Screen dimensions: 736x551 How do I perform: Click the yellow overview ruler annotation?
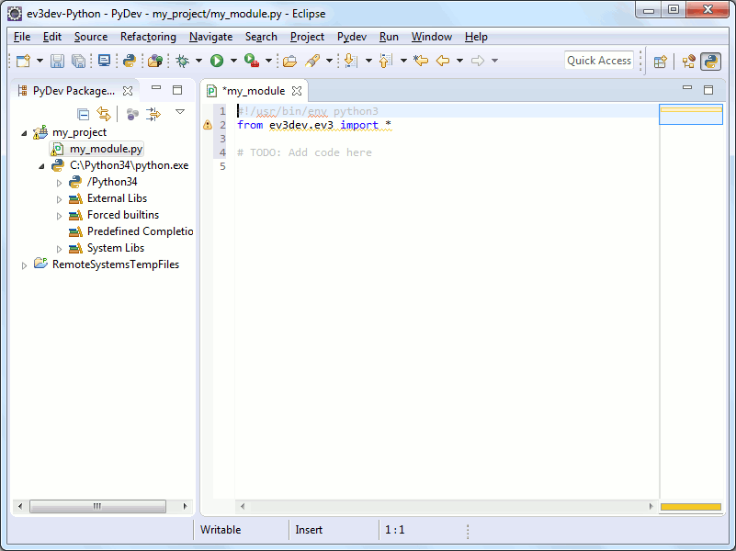691,109
